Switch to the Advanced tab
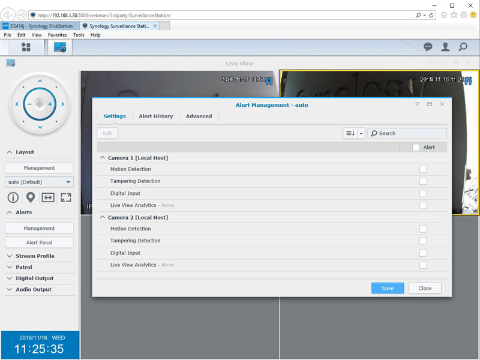 199,116
